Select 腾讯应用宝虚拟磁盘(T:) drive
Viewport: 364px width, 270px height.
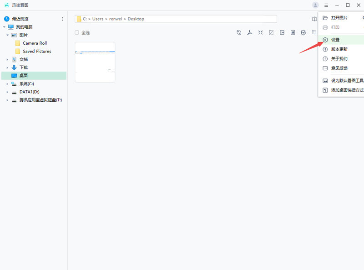click(40, 100)
